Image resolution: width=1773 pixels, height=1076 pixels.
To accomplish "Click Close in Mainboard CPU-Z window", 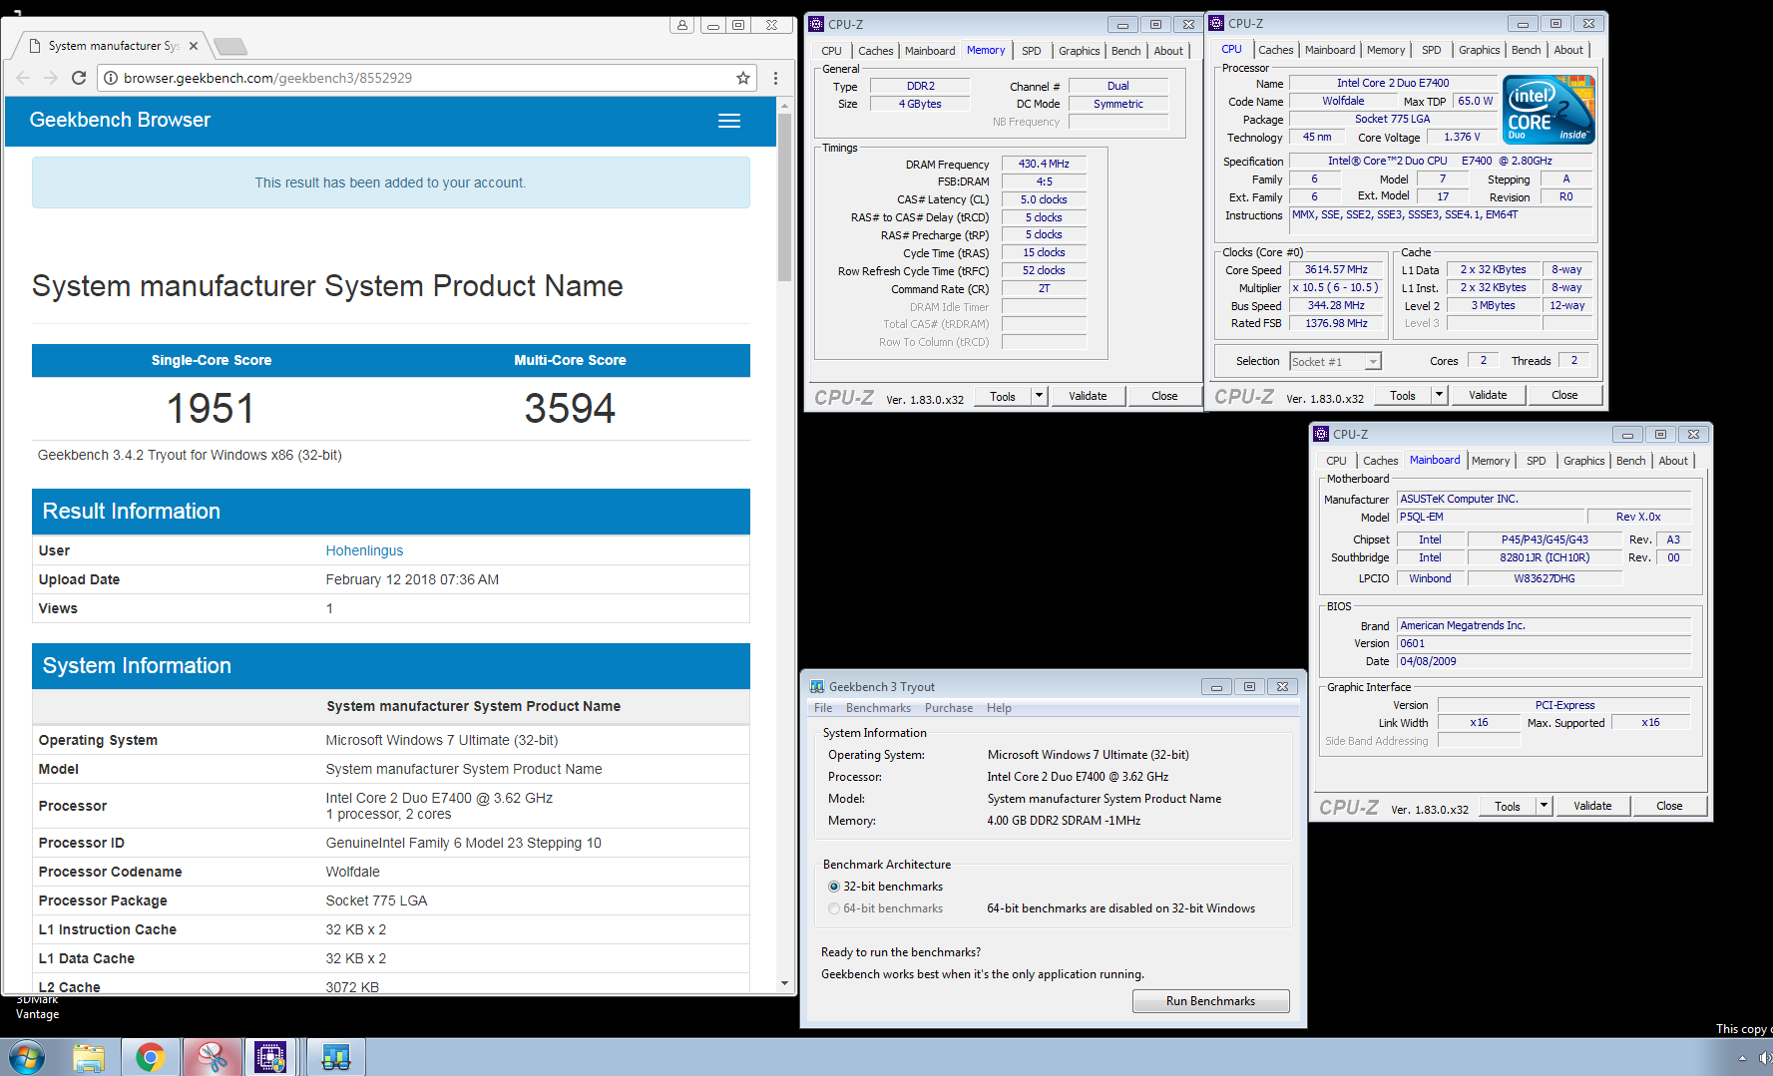I will click(1669, 806).
